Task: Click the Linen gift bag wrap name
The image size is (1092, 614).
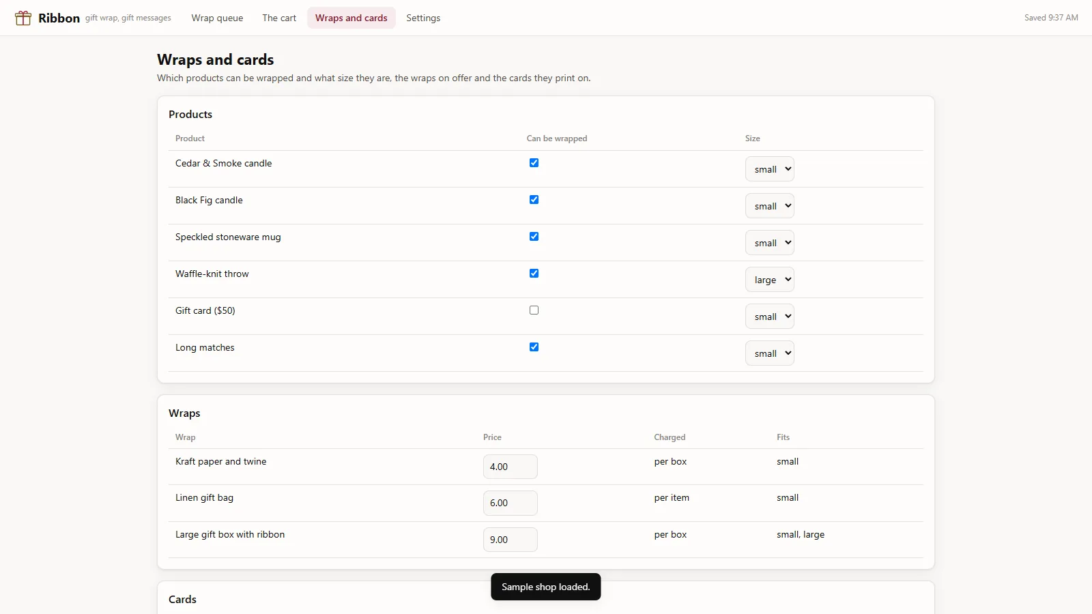Action: click(x=204, y=498)
